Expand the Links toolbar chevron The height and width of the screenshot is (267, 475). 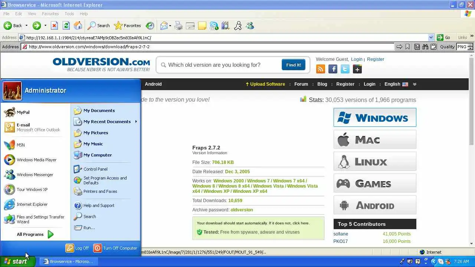(472, 37)
